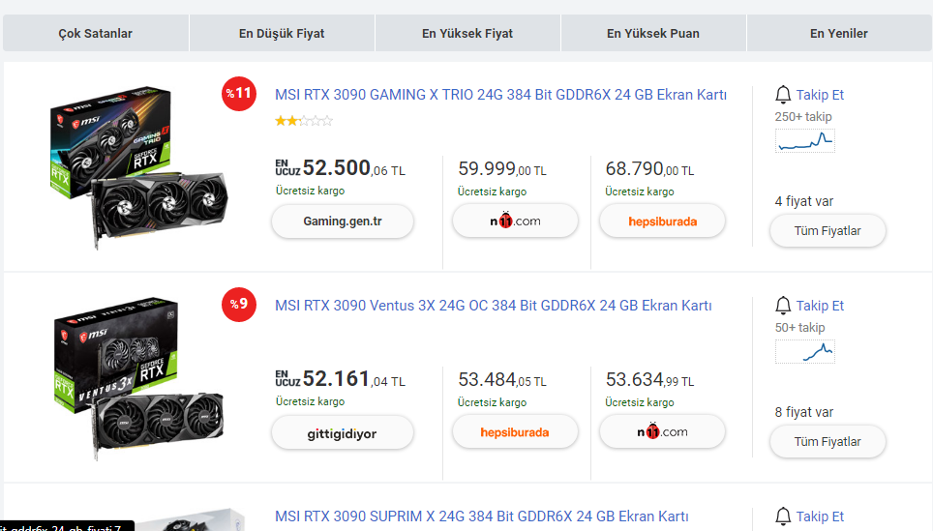This screenshot has width=933, height=531.
Task: Click the Ventus 3X product image
Action: (x=139, y=378)
